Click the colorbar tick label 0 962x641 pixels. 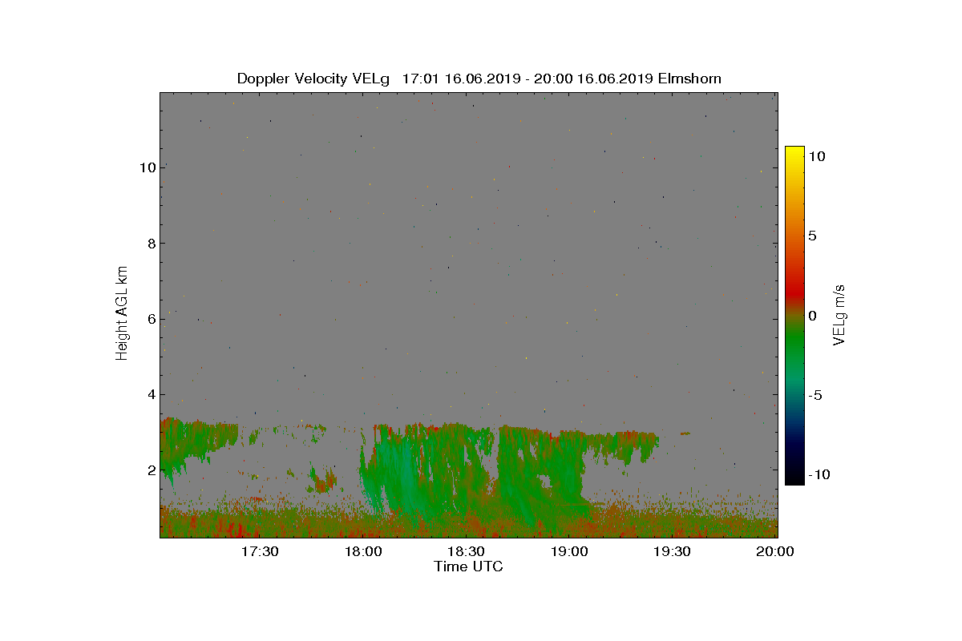(x=812, y=316)
